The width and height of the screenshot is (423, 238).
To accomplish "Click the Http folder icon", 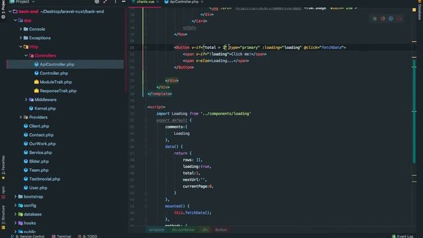I will point(26,47).
